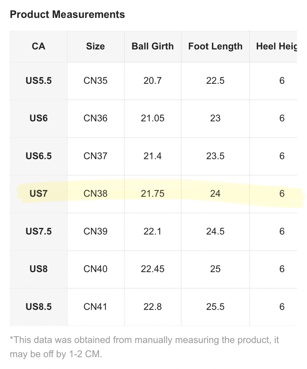Select the 22.45 ball girth cell
307x369 pixels.
[x=153, y=269]
